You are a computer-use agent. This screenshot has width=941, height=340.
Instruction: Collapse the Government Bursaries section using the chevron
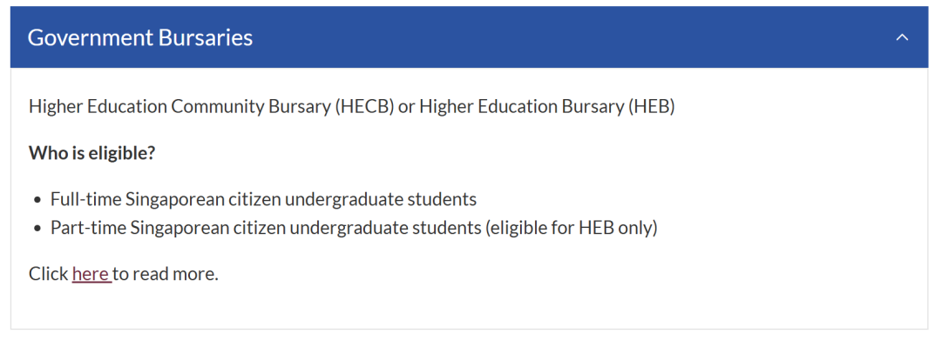point(902,37)
